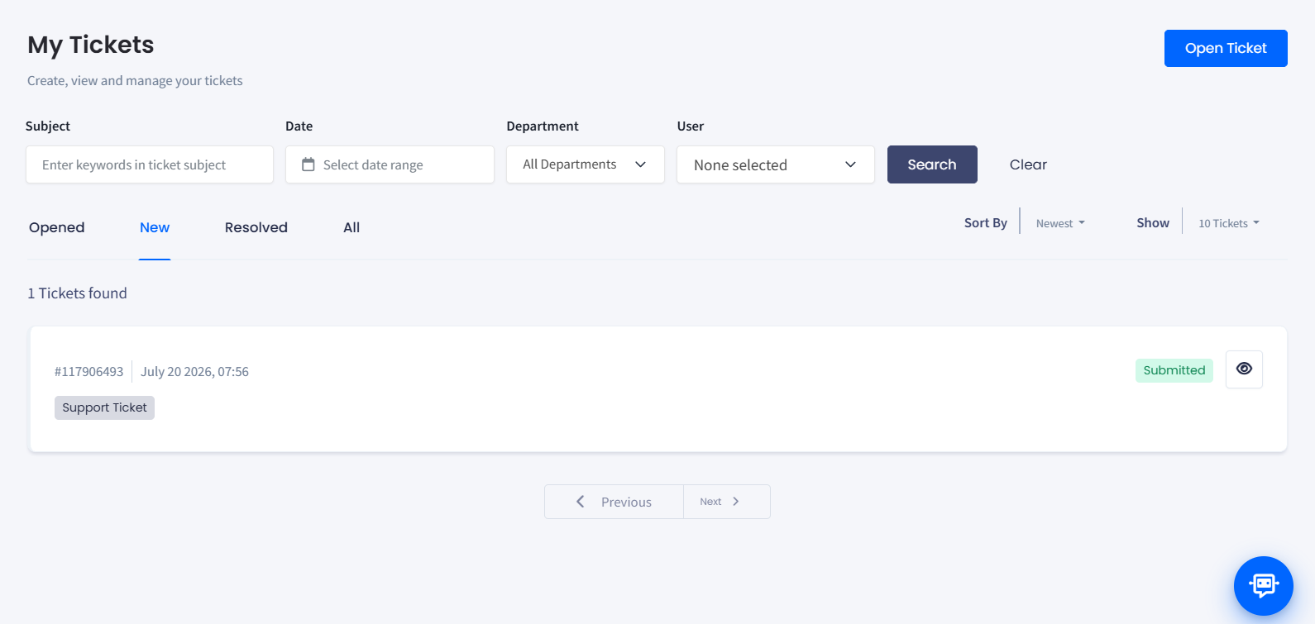Change the Sort By Newest dropdown
1315x624 pixels.
(x=1060, y=223)
